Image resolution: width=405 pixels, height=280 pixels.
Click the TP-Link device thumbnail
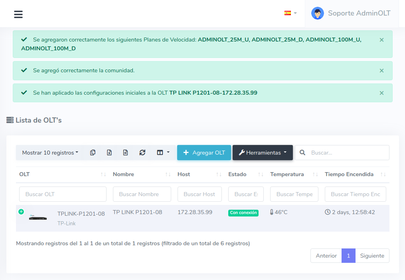pyautogui.click(x=38, y=218)
